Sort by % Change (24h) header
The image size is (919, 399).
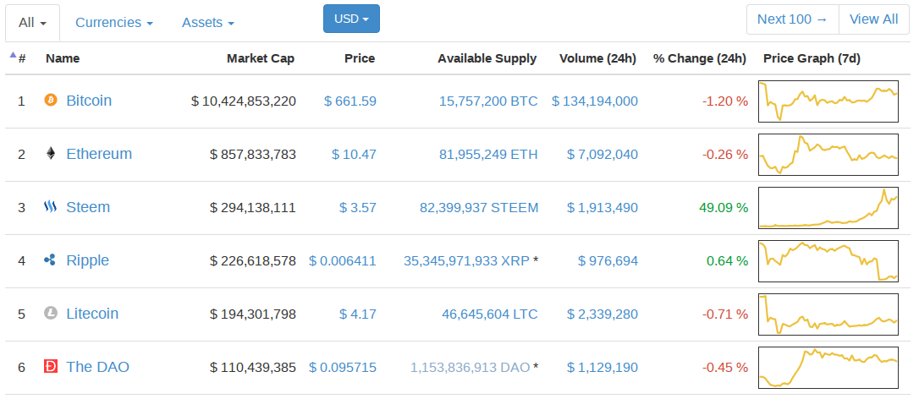pyautogui.click(x=699, y=58)
